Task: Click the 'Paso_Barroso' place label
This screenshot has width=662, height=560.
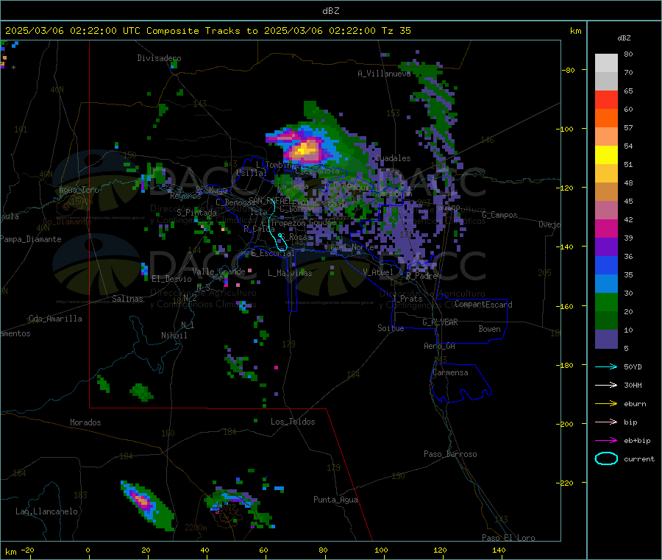Action: pos(450,454)
